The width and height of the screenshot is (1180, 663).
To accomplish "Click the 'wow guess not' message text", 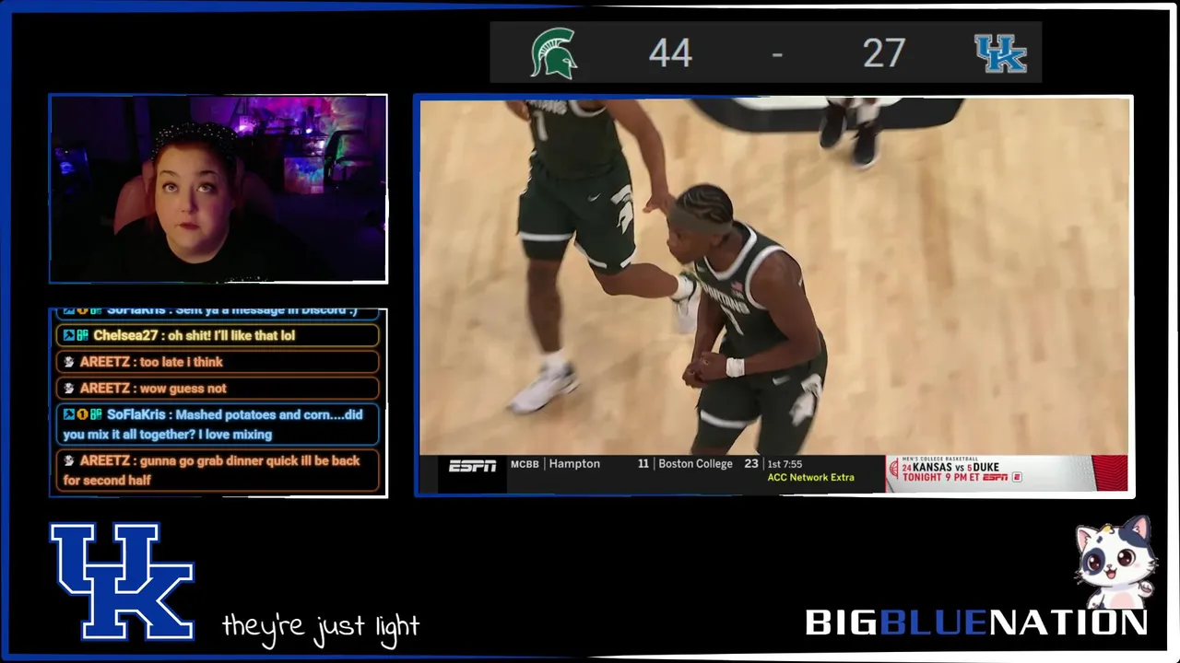I will coord(183,389).
